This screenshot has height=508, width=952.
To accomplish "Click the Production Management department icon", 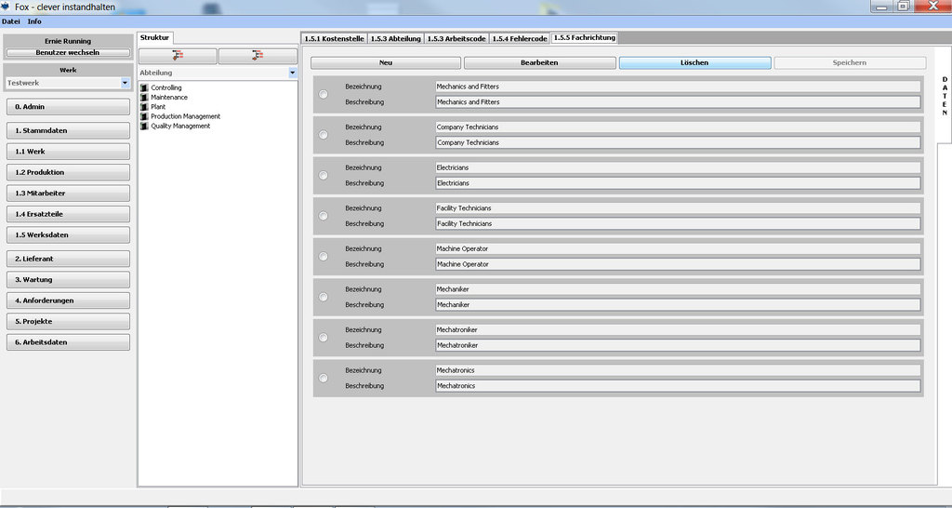I will tap(144, 116).
